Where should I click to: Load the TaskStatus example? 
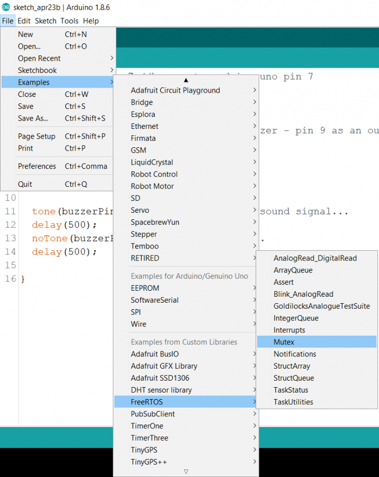pyautogui.click(x=317, y=390)
